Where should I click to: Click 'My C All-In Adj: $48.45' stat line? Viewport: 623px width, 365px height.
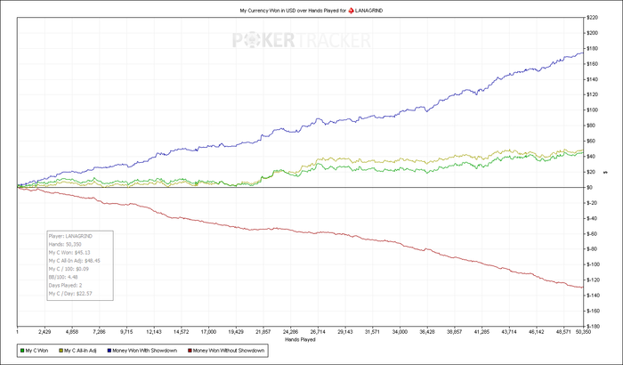[74, 261]
